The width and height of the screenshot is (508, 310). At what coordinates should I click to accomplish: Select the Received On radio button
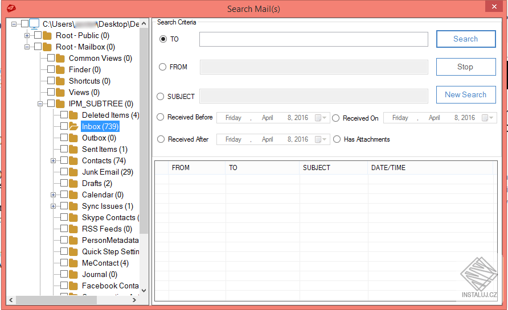335,118
